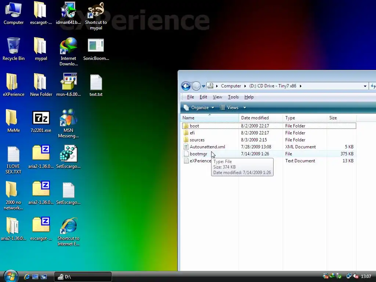Expand the arrow after Computer breadcrumb

[245, 86]
